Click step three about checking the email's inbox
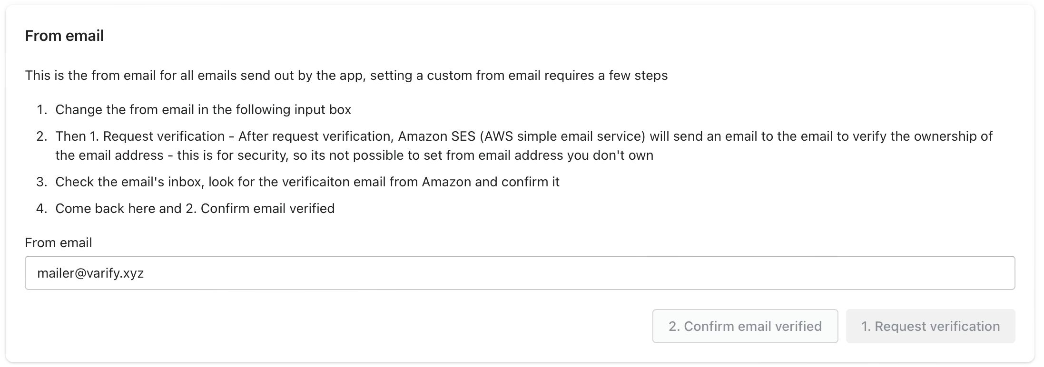 tap(307, 182)
